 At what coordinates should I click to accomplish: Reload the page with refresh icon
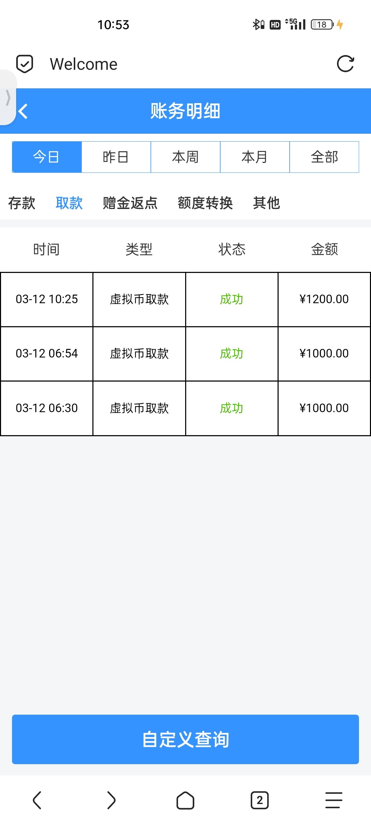click(345, 64)
